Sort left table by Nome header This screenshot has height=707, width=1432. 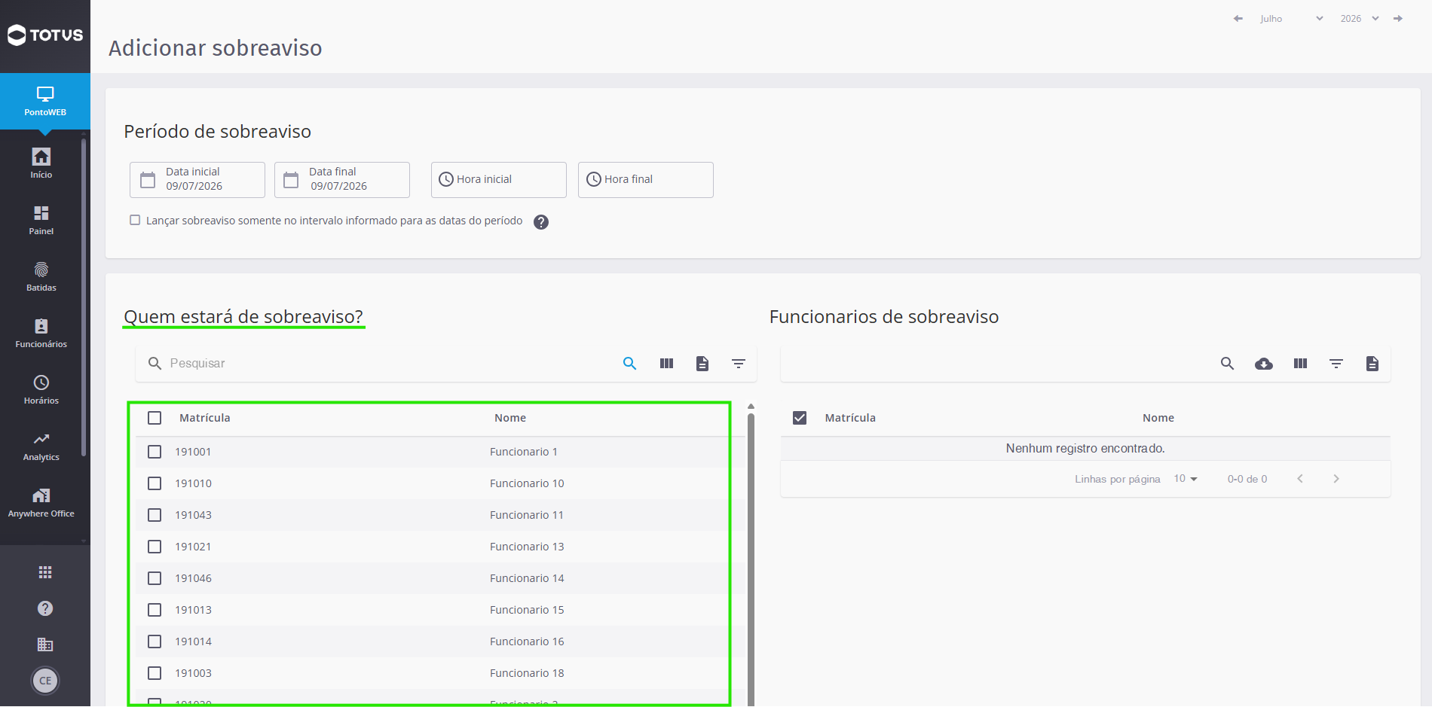pos(510,418)
